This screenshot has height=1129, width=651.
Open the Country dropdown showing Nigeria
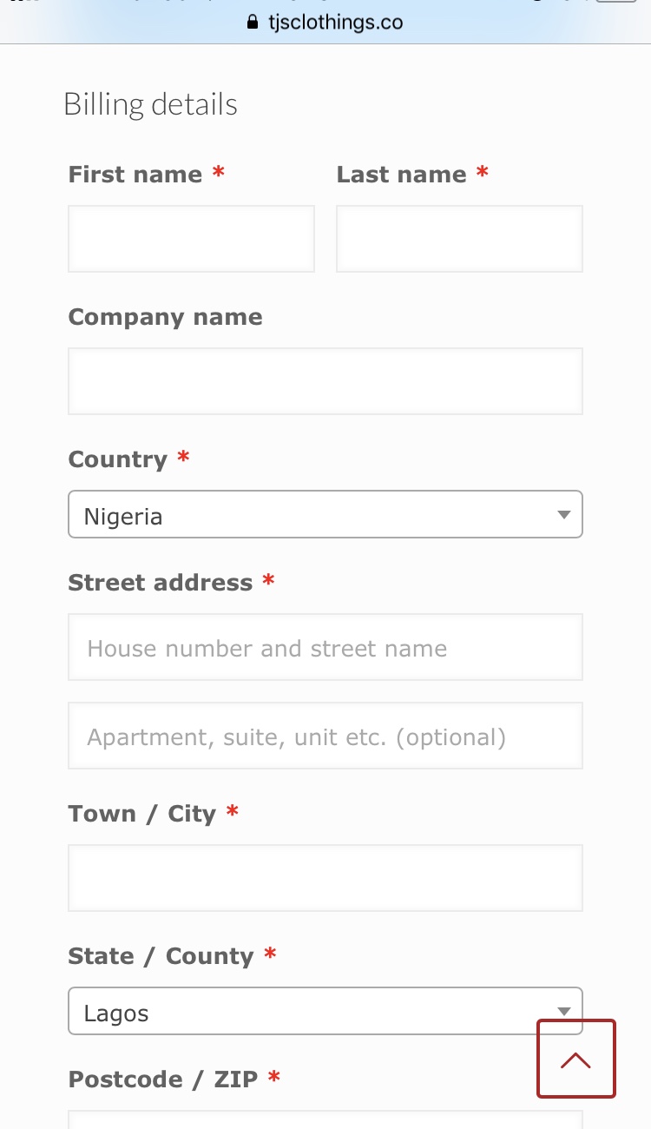point(325,514)
